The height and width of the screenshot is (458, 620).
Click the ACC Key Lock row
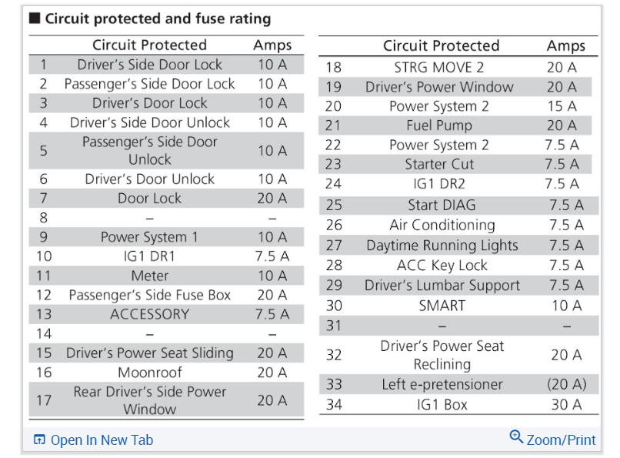click(x=442, y=266)
